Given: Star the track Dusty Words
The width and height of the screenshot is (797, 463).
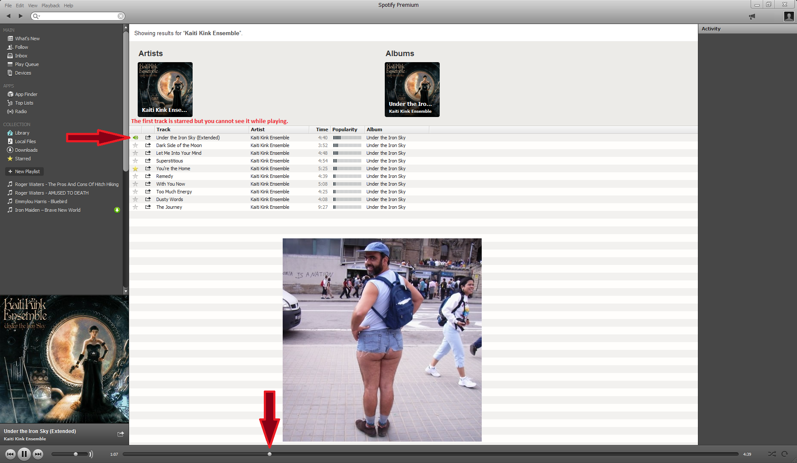Looking at the screenshot, I should tap(136, 199).
